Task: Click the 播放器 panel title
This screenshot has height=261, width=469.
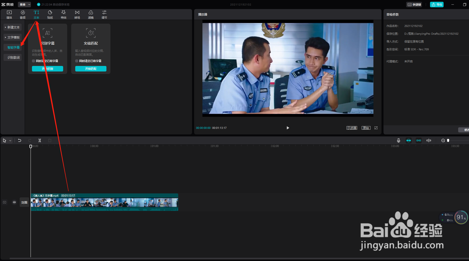Action: [x=203, y=14]
